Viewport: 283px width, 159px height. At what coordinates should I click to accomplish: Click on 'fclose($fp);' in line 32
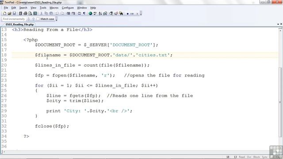point(52,126)
